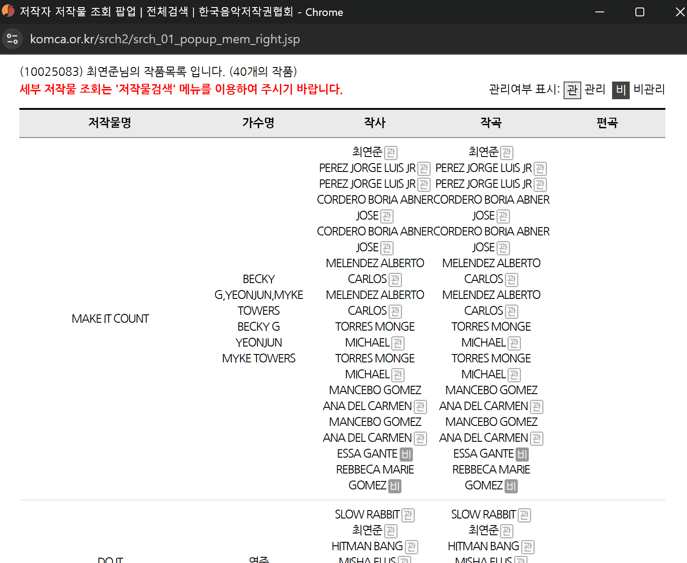Click MYKE TOWERS in the singer column
Viewport: 687px width, 563px height.
[x=259, y=358]
